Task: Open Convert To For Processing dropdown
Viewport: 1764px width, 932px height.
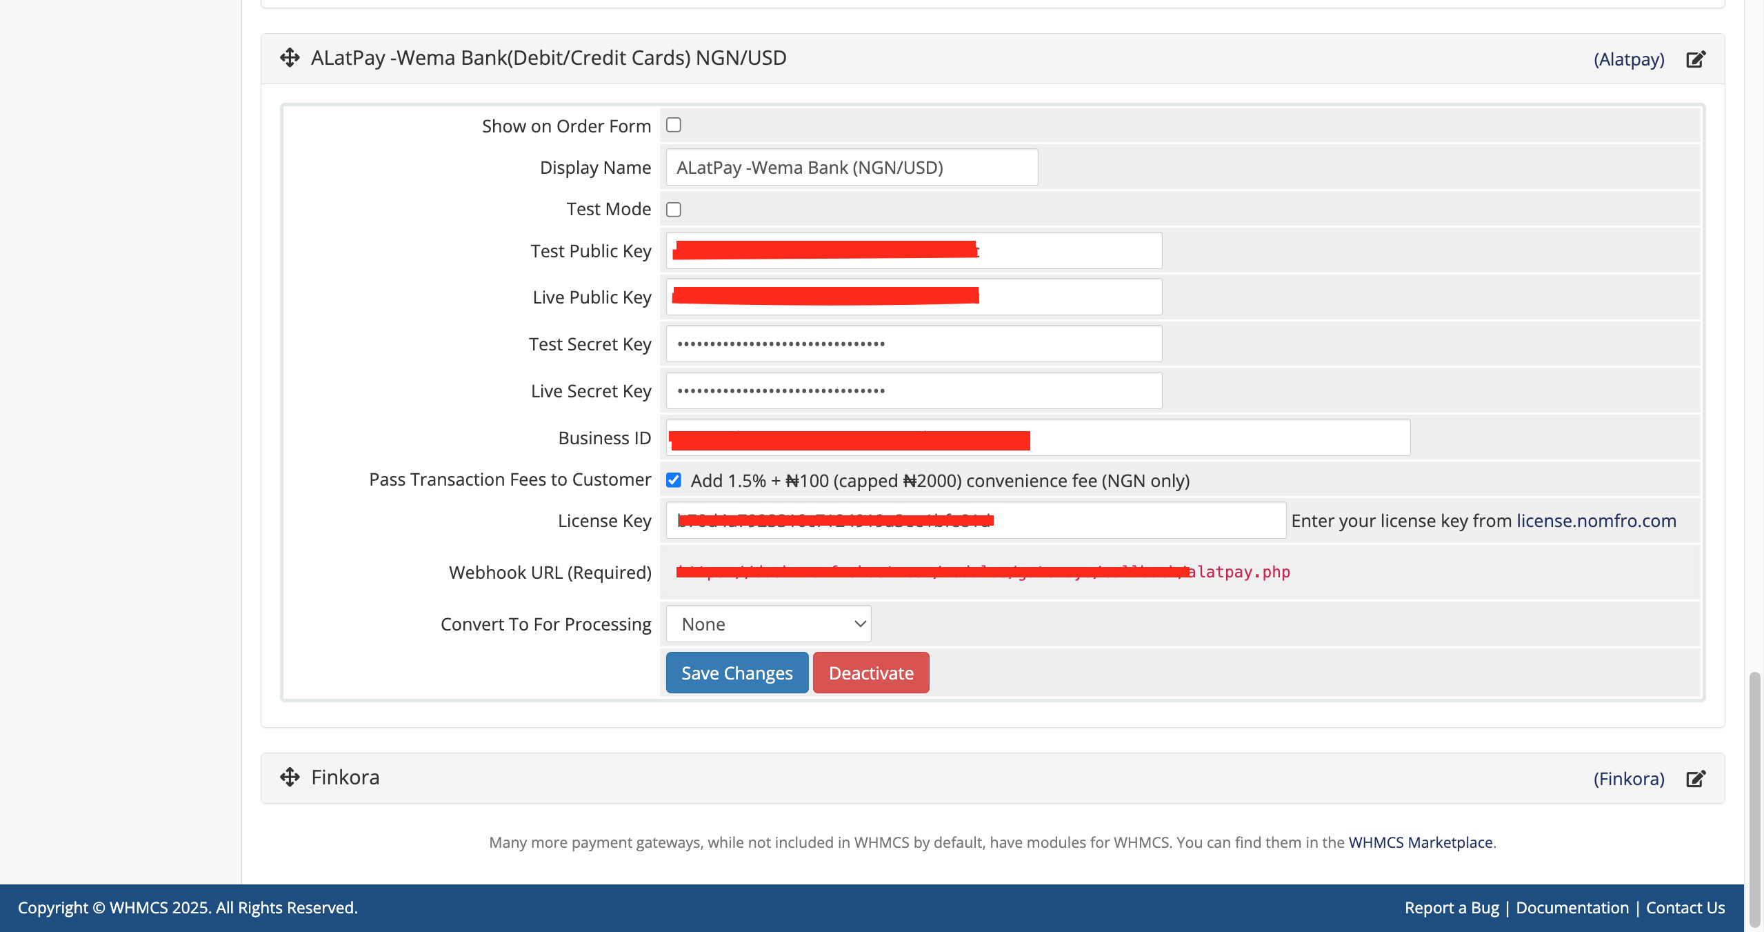Action: click(768, 624)
